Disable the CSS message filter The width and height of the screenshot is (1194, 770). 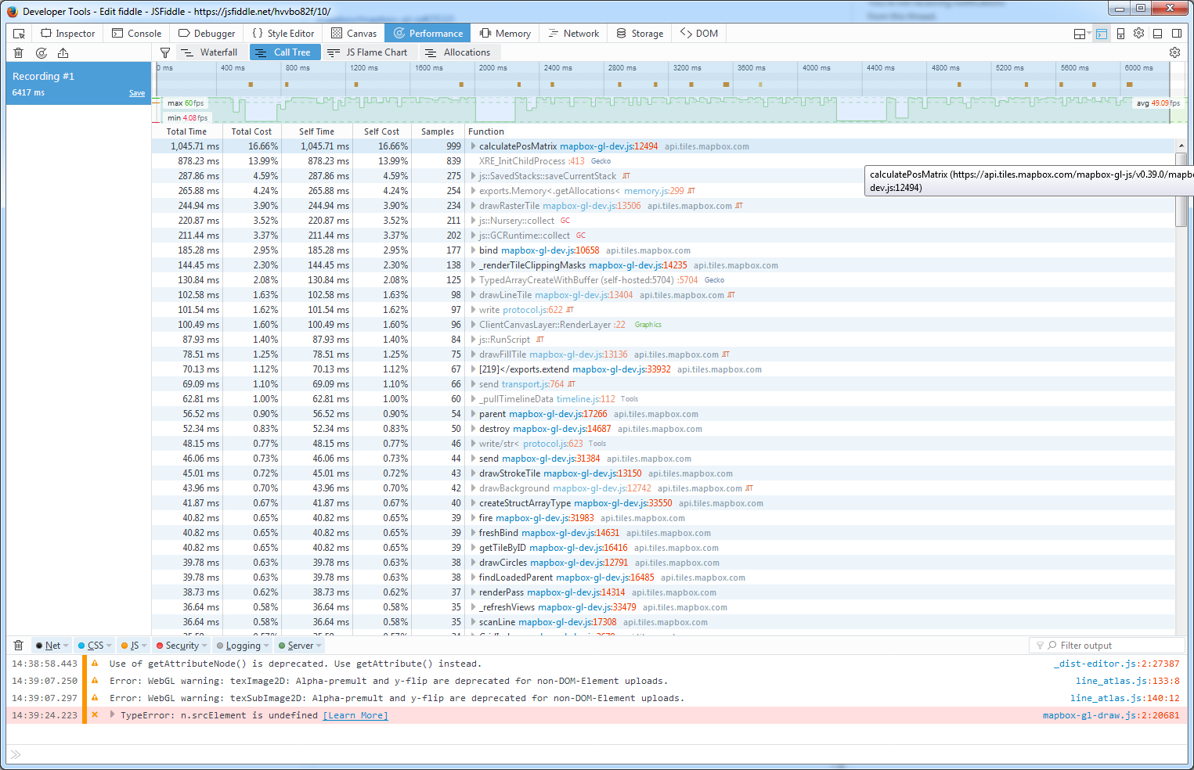[x=92, y=645]
